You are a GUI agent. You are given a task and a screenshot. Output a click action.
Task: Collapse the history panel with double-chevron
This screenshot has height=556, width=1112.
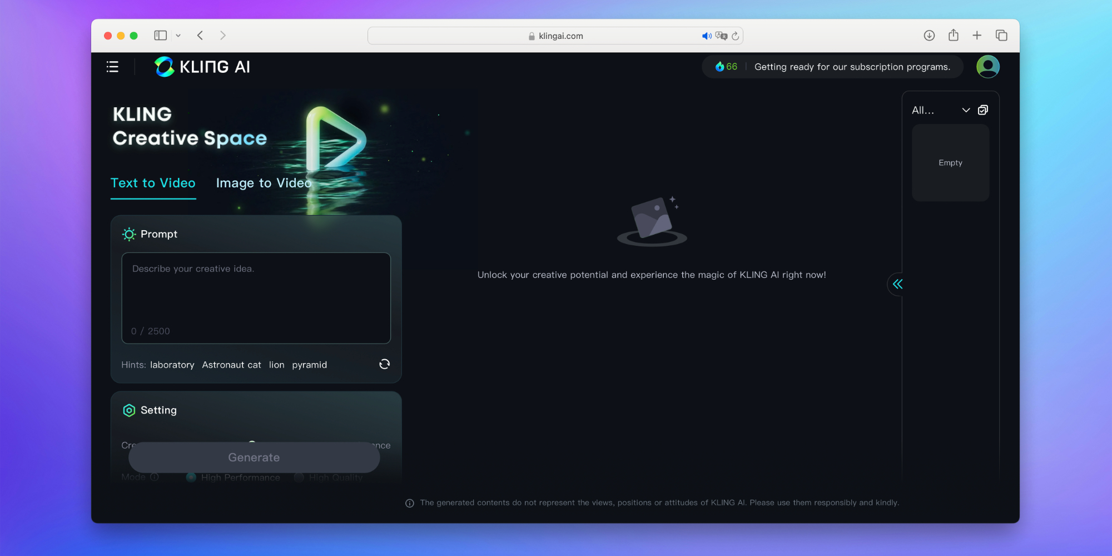point(897,284)
